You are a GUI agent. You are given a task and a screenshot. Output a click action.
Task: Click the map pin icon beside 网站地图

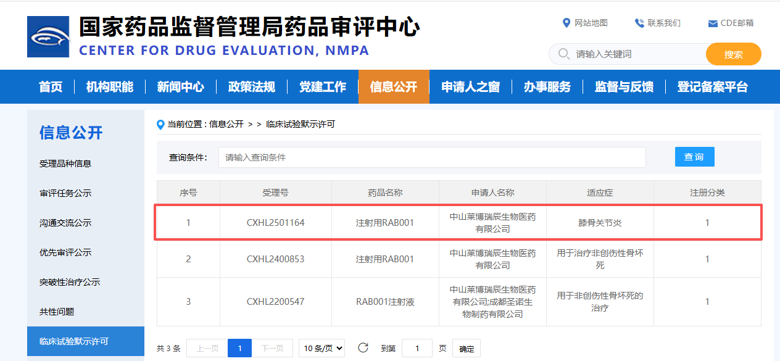(x=567, y=23)
